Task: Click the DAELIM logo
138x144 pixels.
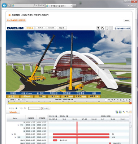Action: coord(15,28)
